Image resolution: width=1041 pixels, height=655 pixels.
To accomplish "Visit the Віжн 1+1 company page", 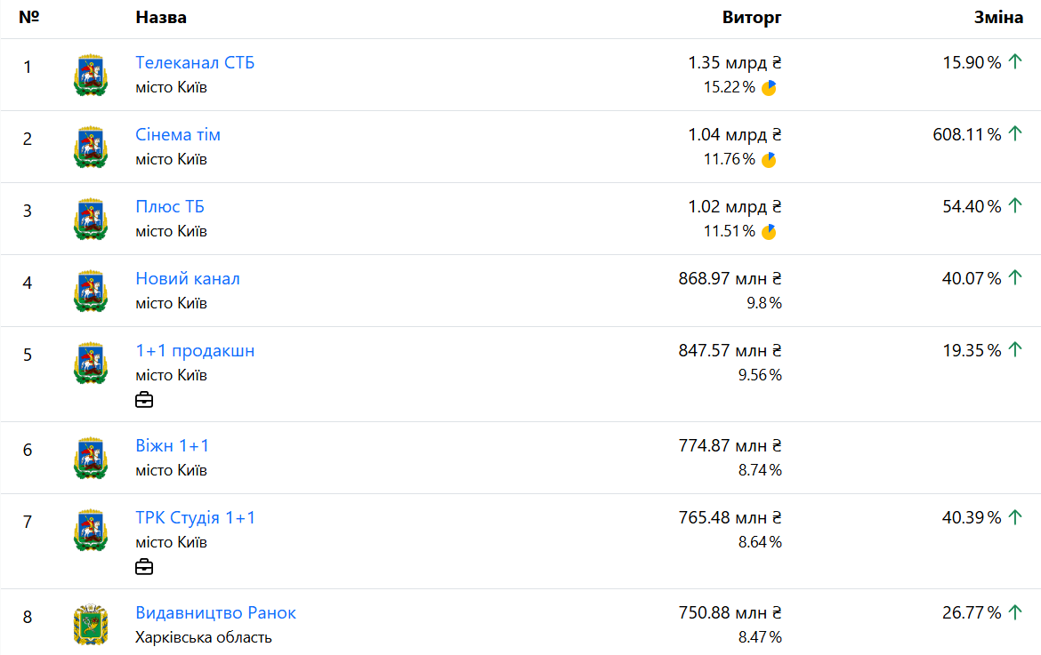I will [173, 446].
